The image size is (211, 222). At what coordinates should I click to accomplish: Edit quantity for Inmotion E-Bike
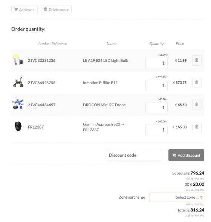[x=156, y=86]
